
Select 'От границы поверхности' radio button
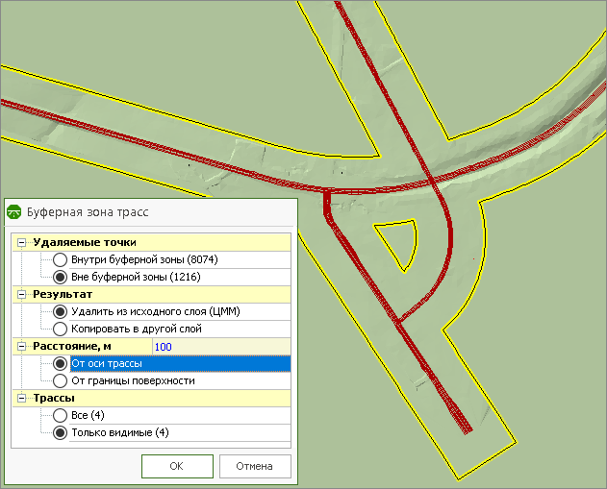[60, 380]
